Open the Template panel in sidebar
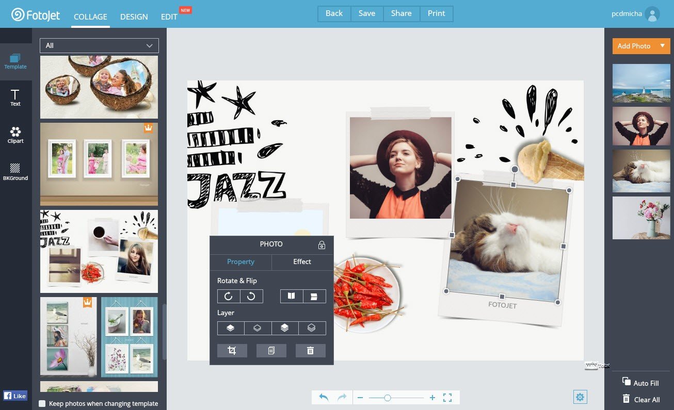This screenshot has height=410, width=674. pyautogui.click(x=15, y=62)
